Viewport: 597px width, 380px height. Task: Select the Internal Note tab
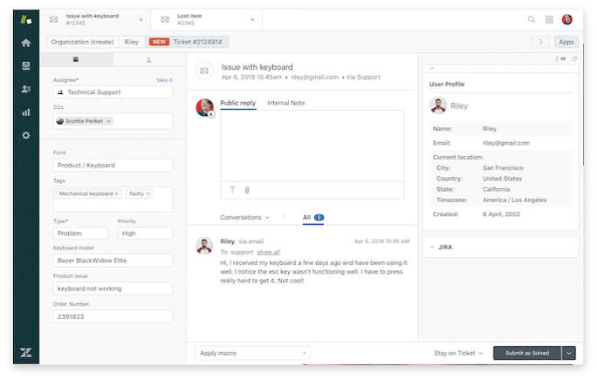286,103
